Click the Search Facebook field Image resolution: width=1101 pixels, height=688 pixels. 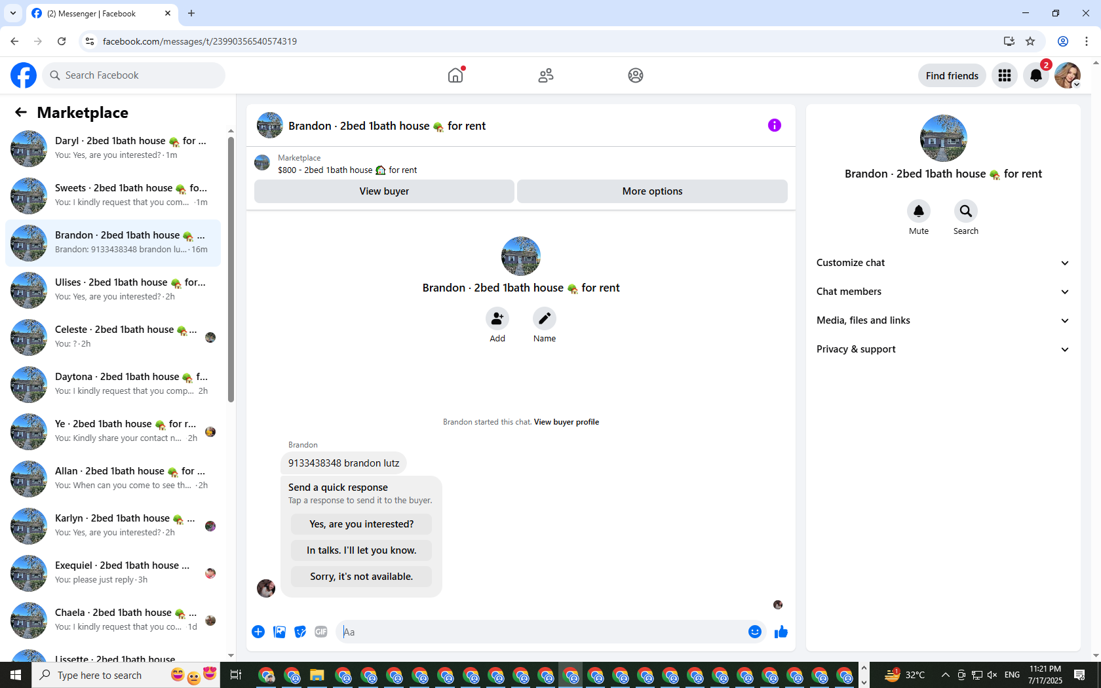pos(134,75)
